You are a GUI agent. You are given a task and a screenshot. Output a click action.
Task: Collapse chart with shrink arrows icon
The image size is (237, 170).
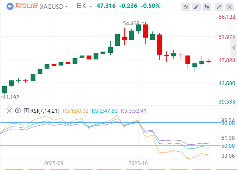(x=219, y=7)
